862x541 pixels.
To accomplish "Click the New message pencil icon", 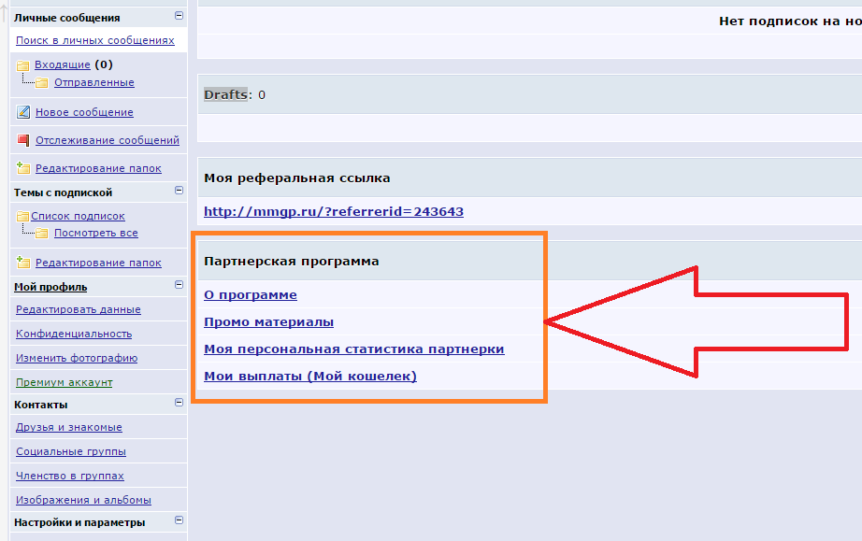I will (x=23, y=112).
